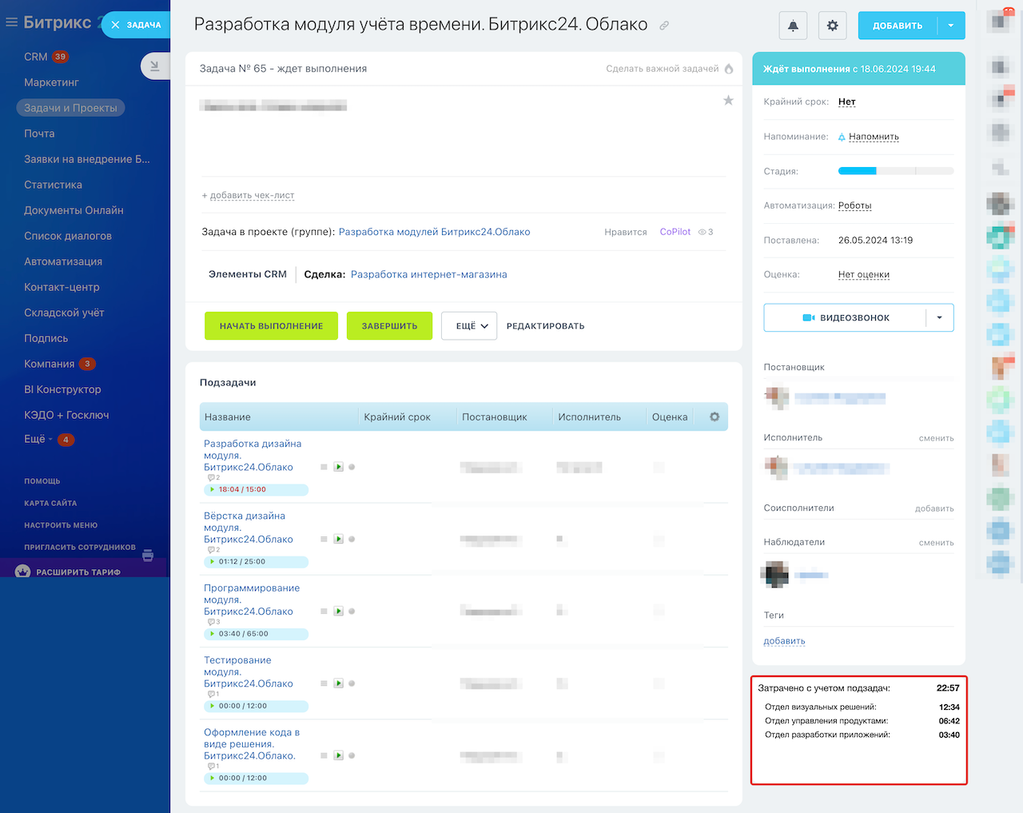
Task: Start the Разработка дизайна модуля subtask
Action: 339,467
